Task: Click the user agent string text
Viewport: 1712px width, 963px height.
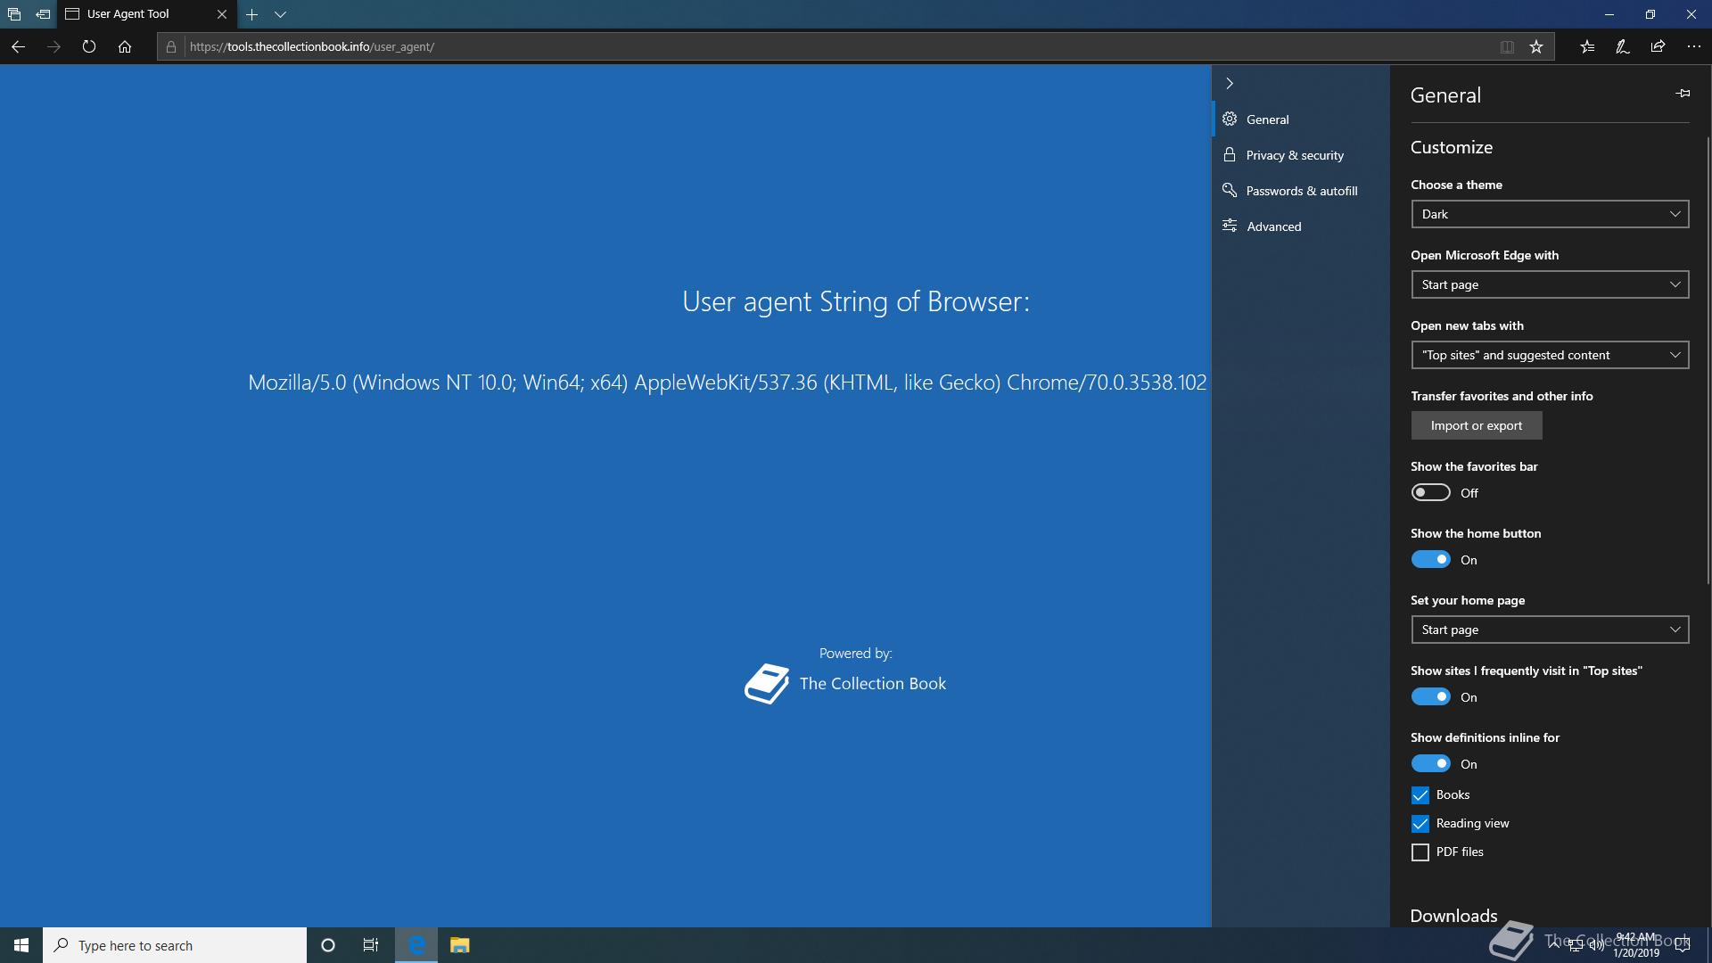Action: (728, 383)
